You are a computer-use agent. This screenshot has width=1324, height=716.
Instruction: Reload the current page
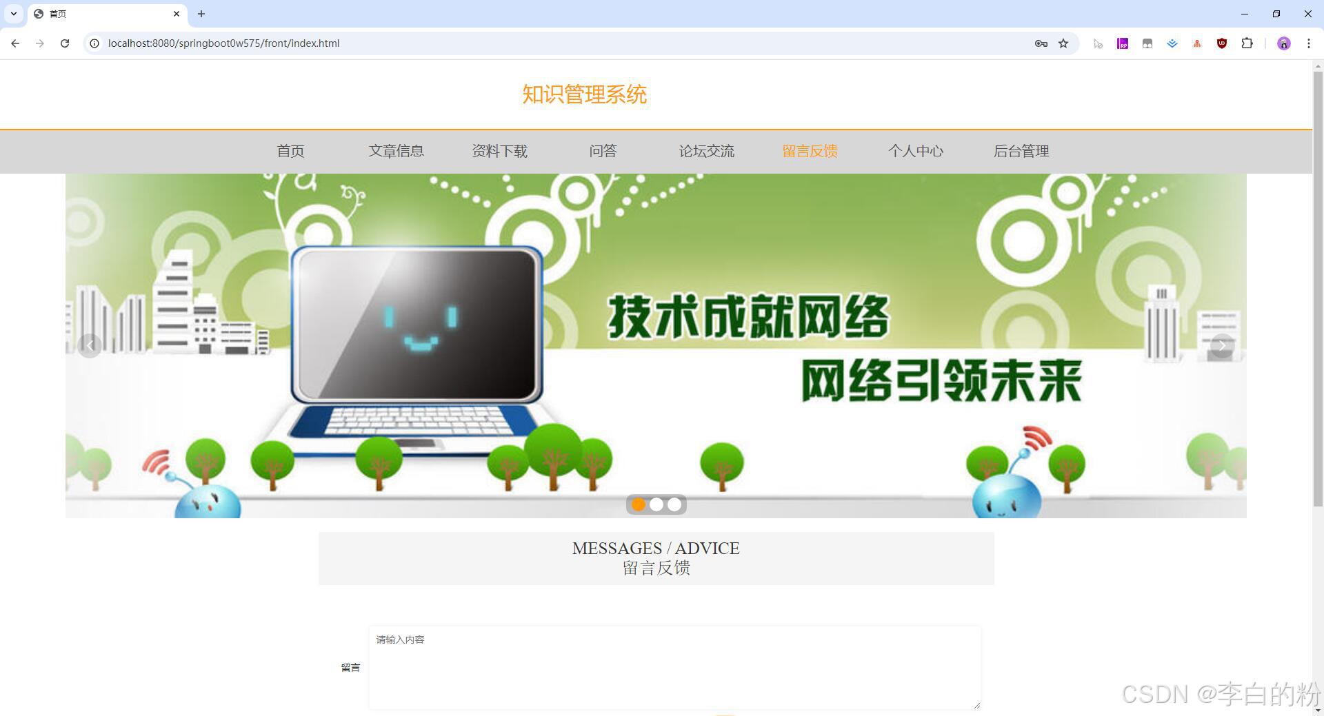tap(65, 43)
